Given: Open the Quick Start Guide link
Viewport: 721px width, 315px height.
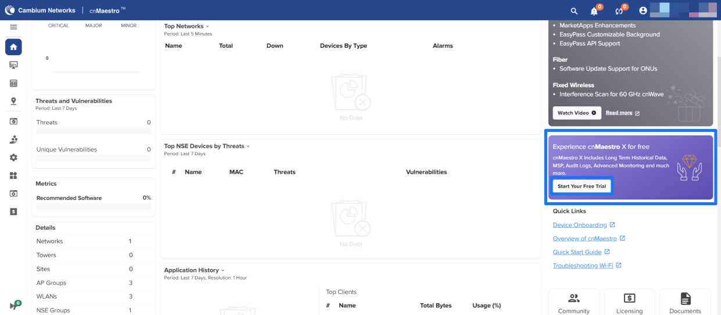Looking at the screenshot, I should (577, 252).
